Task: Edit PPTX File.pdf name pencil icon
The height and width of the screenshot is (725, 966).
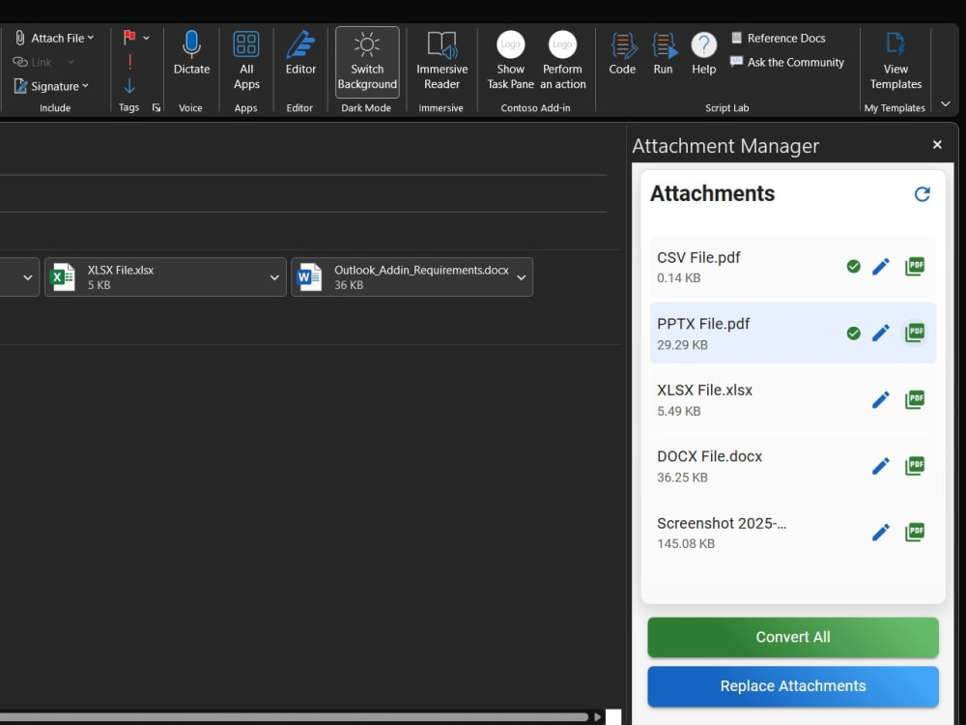Action: pos(880,333)
